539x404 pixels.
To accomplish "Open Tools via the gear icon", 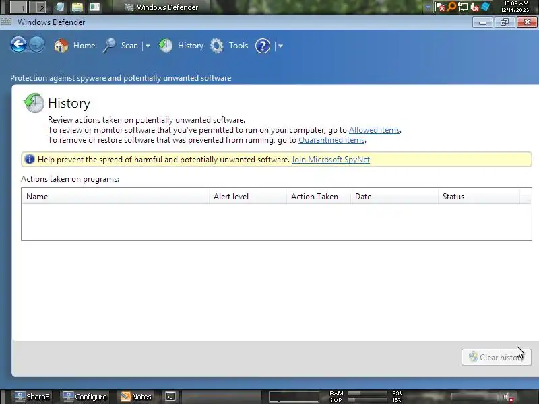I will click(x=216, y=46).
